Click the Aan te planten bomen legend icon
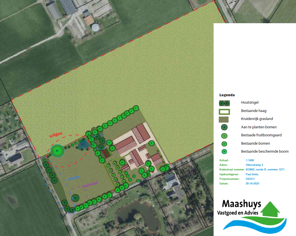 point(224,127)
